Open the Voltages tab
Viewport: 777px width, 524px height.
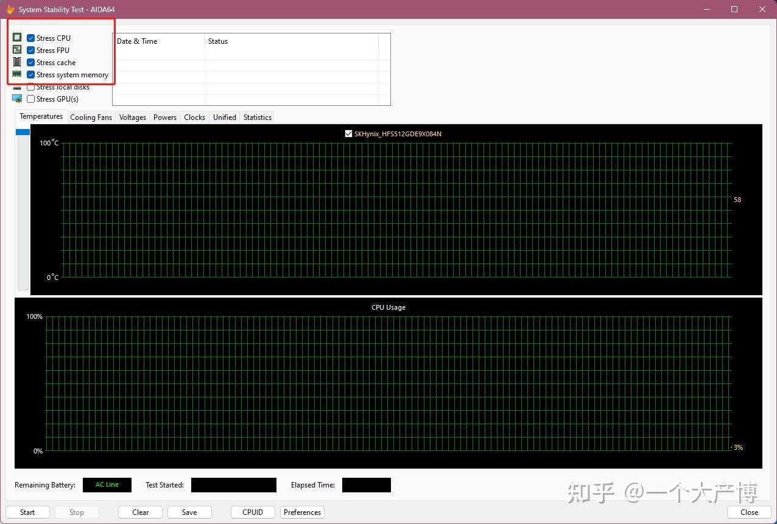[133, 117]
